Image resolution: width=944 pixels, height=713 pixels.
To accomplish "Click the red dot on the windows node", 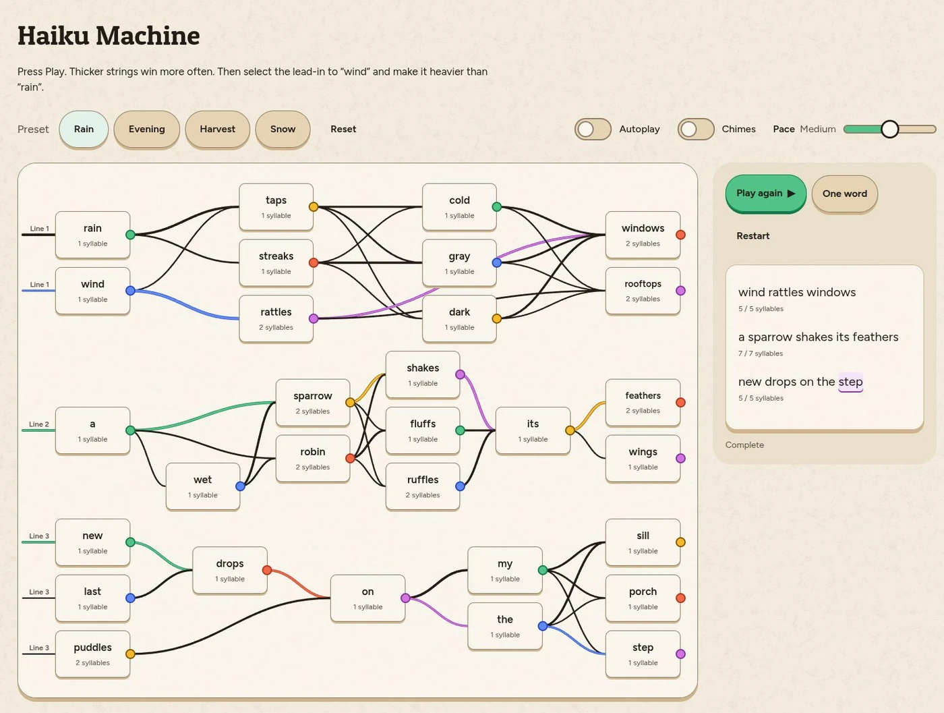I will tap(680, 235).
